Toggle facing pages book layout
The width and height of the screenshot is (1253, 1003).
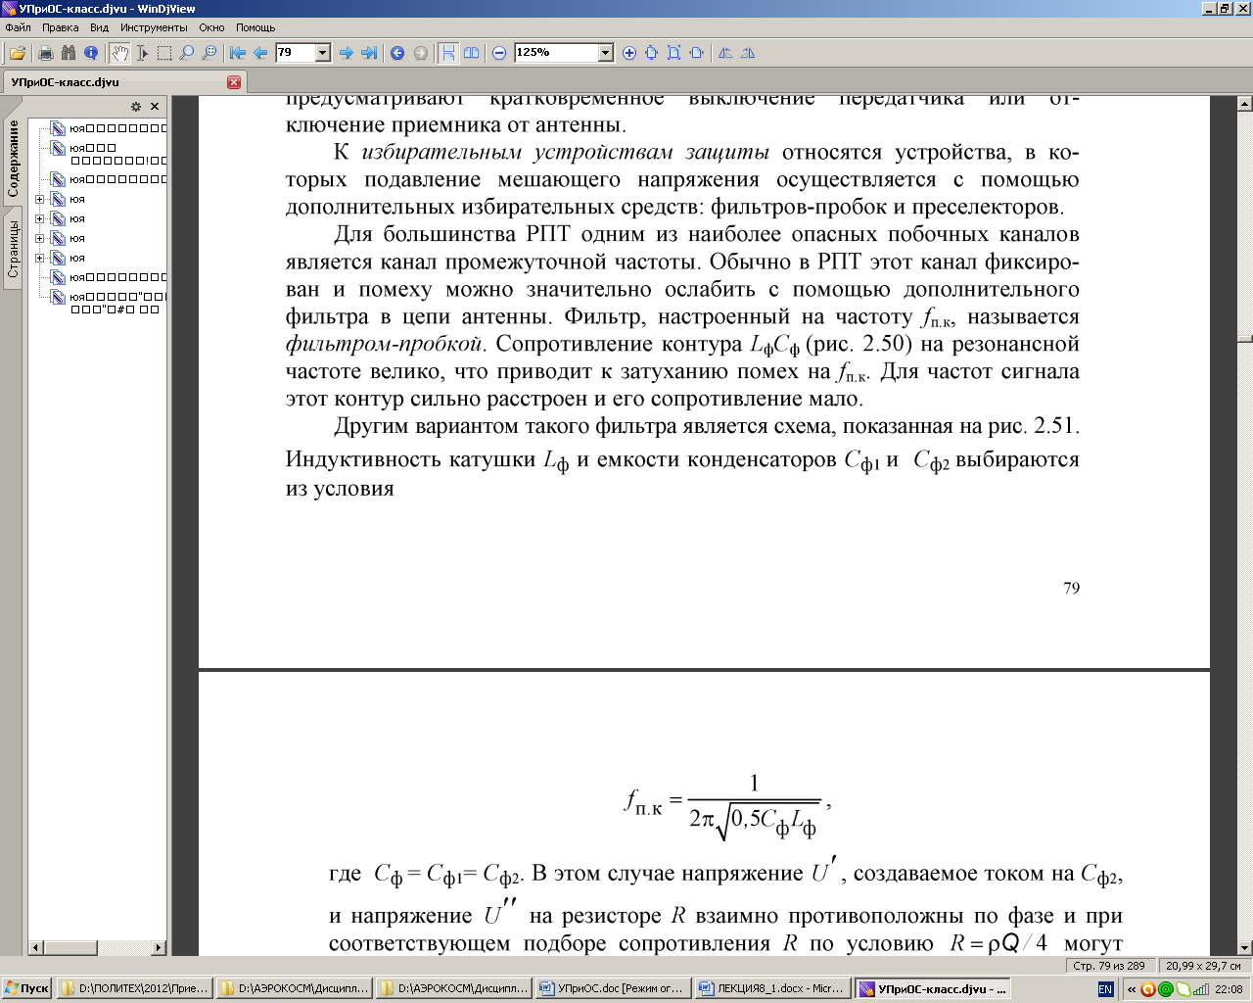click(x=472, y=53)
